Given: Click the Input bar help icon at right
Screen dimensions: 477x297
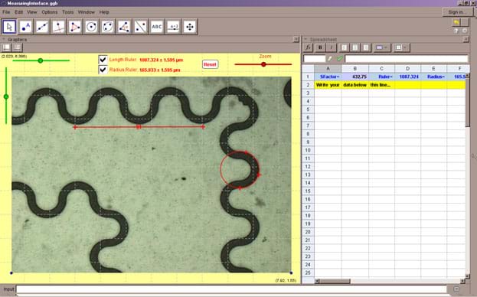Looking at the screenshot, I should tap(456, 289).
